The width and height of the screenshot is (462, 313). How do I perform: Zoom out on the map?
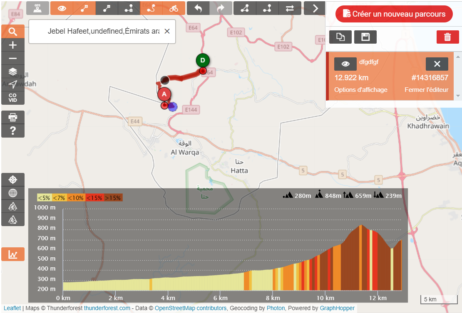coord(12,58)
